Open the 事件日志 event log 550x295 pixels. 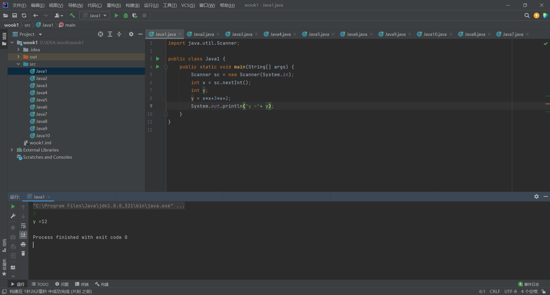529,284
